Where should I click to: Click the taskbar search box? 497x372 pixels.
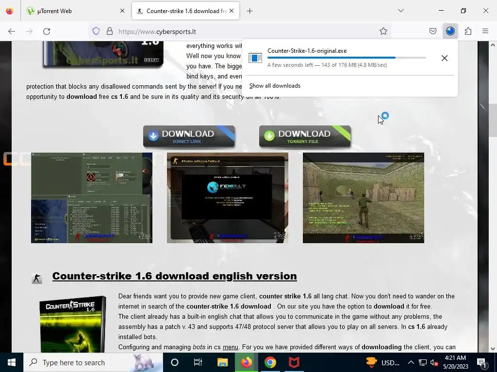point(93,362)
